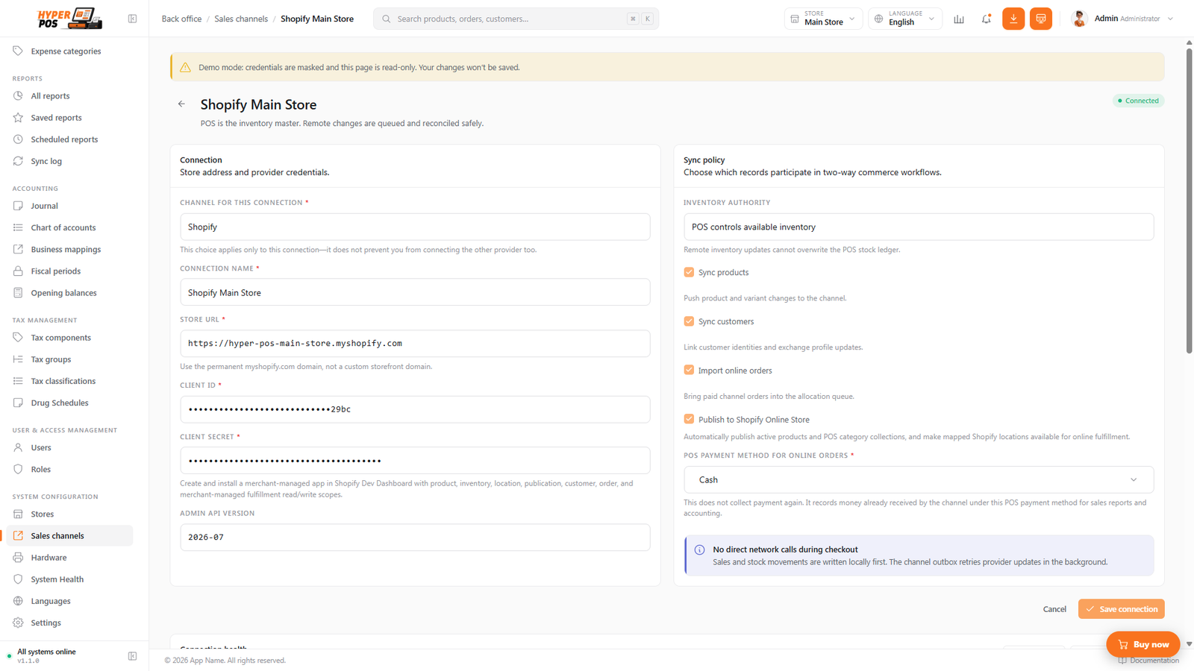
Task: Click the Stores shop icon
Action: (x=18, y=514)
